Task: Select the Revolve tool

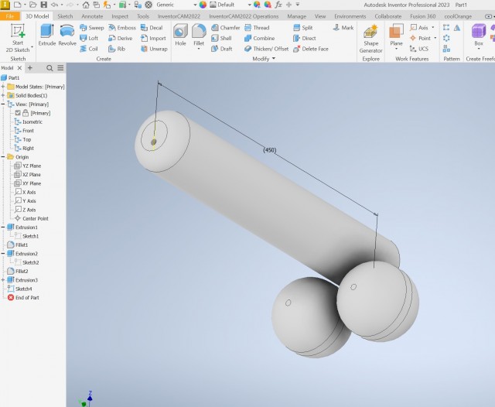Action: point(67,35)
